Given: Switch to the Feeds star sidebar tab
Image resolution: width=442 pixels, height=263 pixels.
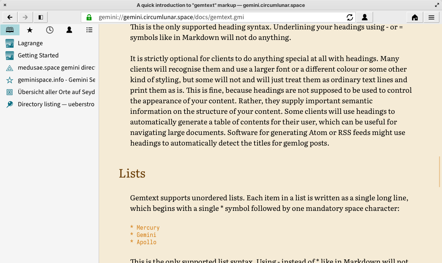Looking at the screenshot, I should pos(30,30).
